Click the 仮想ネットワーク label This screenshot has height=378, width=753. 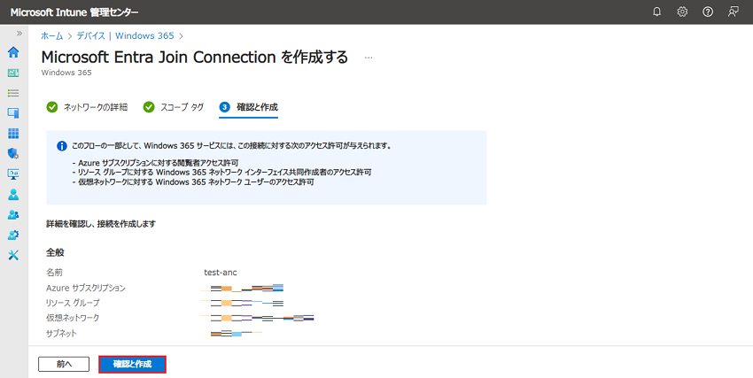tap(73, 318)
